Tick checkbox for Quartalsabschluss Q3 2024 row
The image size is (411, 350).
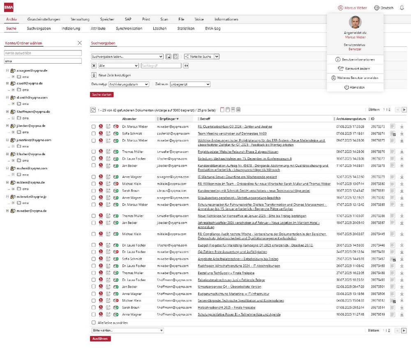click(x=94, y=127)
